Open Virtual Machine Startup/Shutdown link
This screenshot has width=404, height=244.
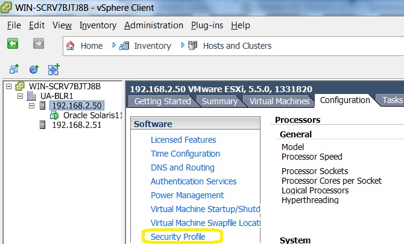(205, 209)
